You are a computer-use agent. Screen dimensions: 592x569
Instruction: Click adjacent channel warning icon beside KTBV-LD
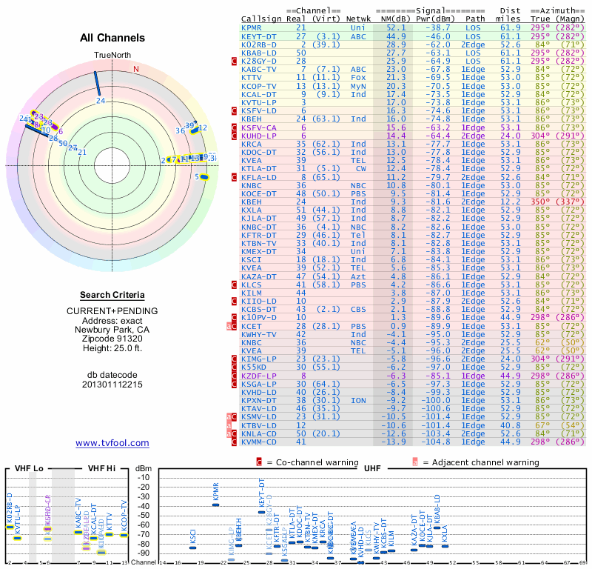click(x=229, y=426)
